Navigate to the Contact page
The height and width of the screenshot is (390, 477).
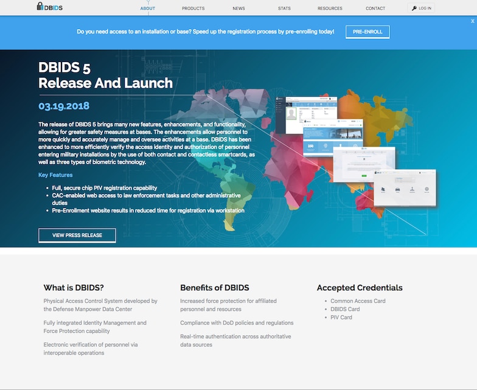[x=375, y=9]
